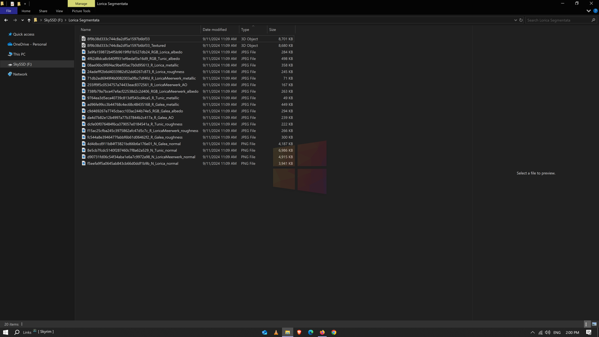Open Quick access in sidebar
The height and width of the screenshot is (337, 599).
(x=24, y=34)
